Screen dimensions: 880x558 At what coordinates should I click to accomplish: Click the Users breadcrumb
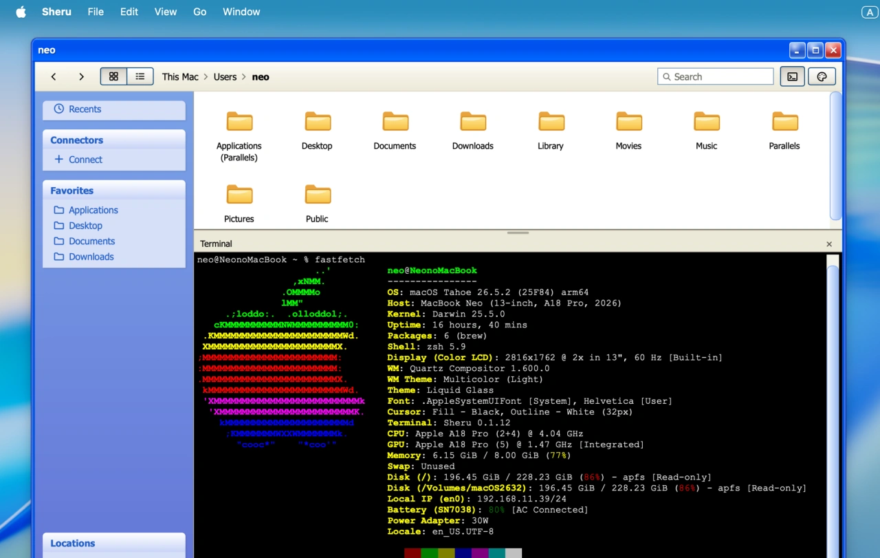225,77
